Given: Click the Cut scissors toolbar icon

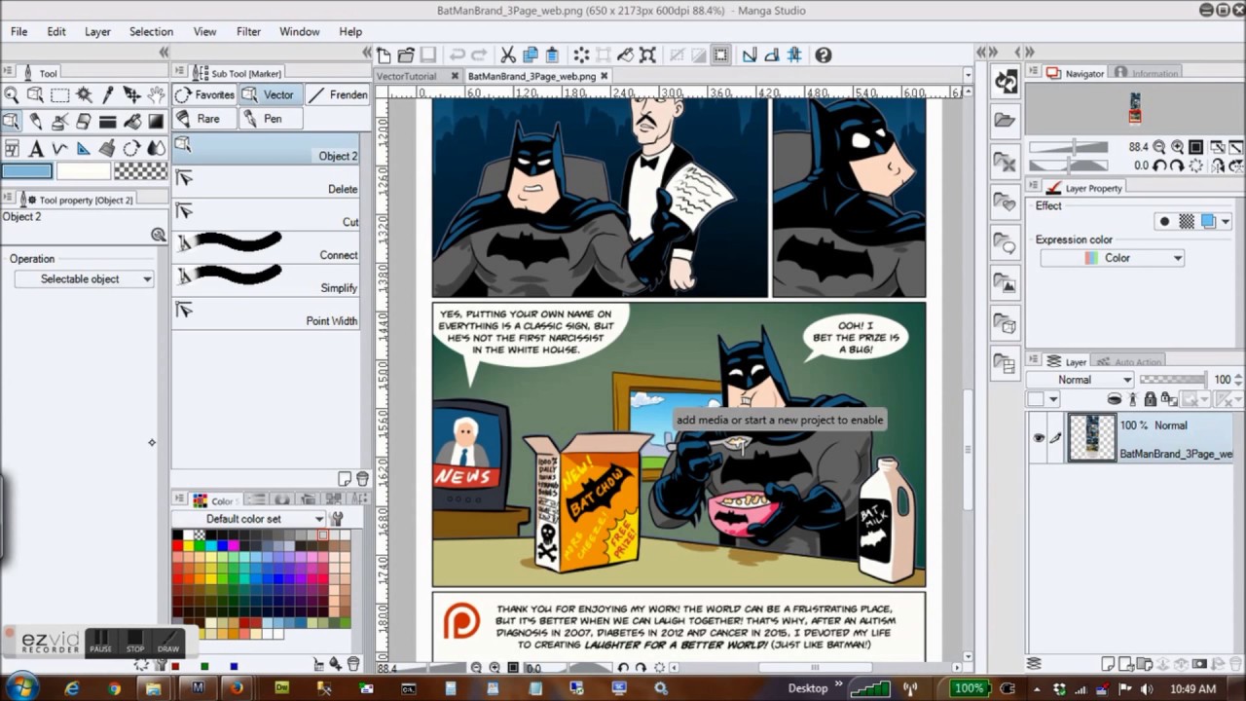Looking at the screenshot, I should coord(507,55).
